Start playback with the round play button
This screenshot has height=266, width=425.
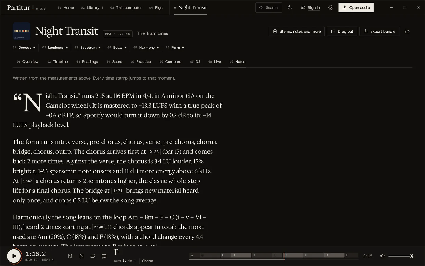click(x=14, y=256)
